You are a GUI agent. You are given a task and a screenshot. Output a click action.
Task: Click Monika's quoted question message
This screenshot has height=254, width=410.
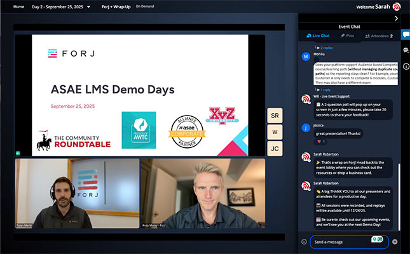tap(355, 74)
